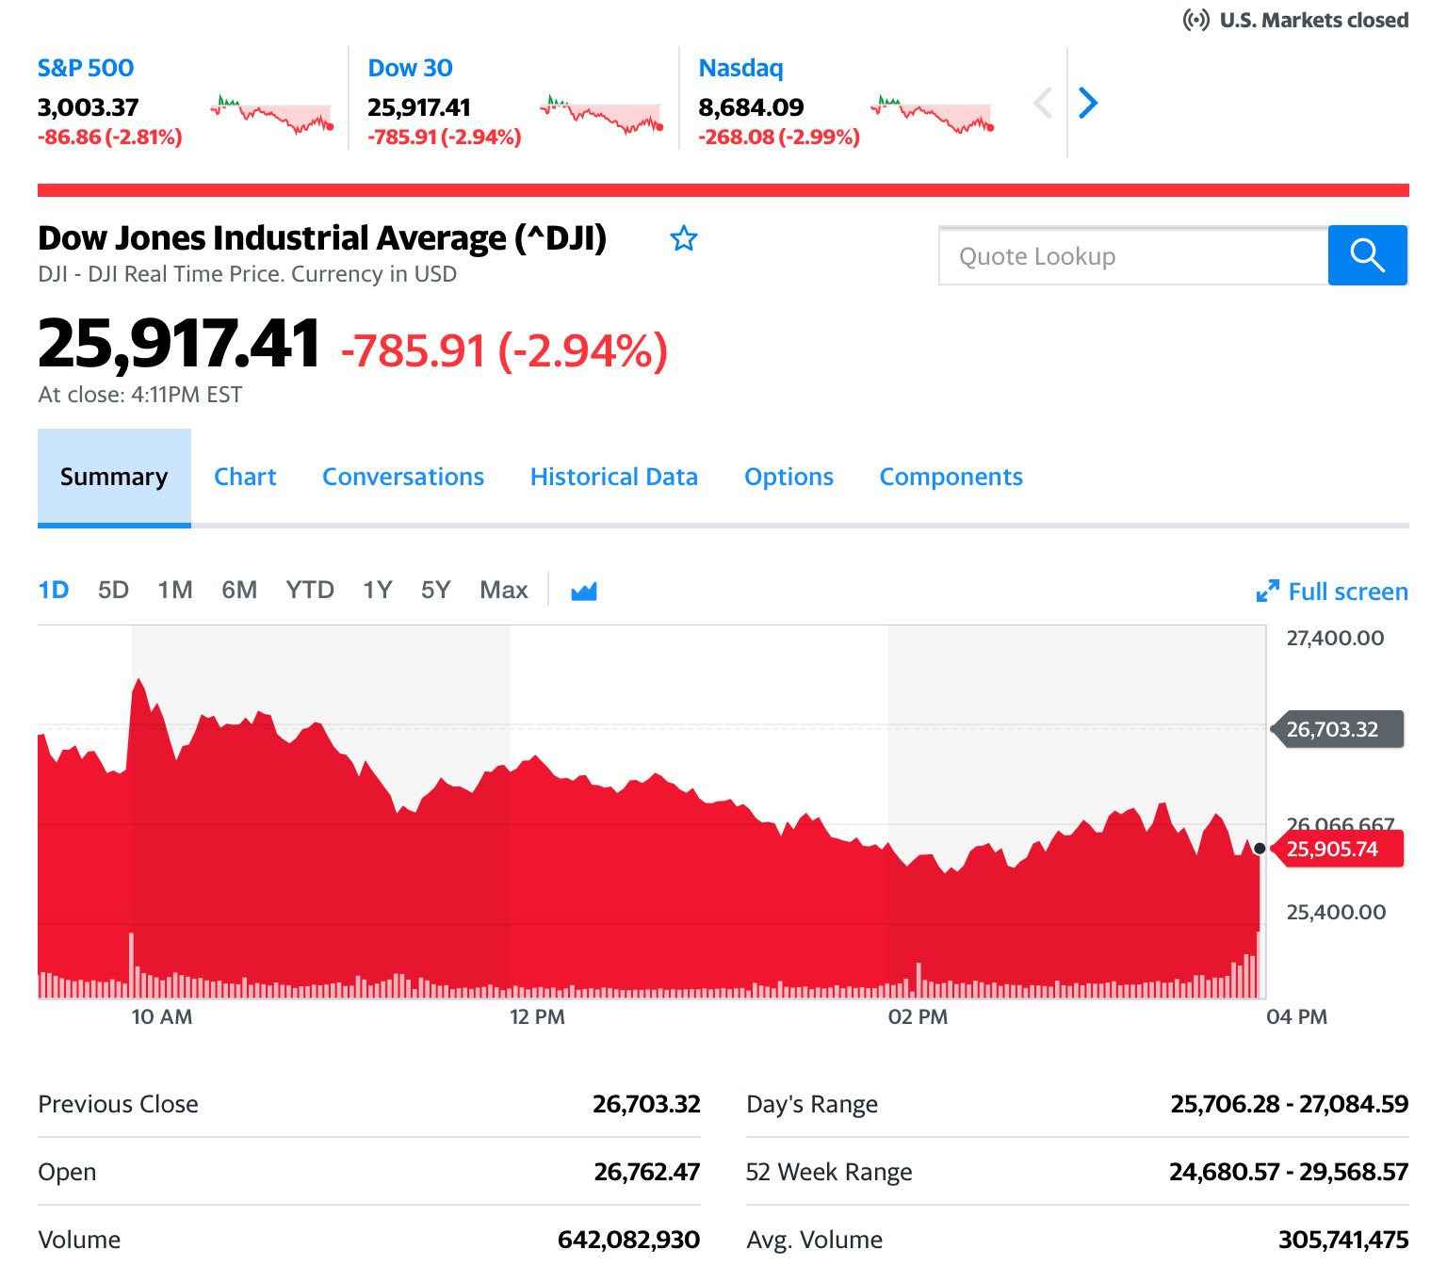Image resolution: width=1447 pixels, height=1282 pixels.
Task: Set chart range to YTD
Action: (310, 591)
